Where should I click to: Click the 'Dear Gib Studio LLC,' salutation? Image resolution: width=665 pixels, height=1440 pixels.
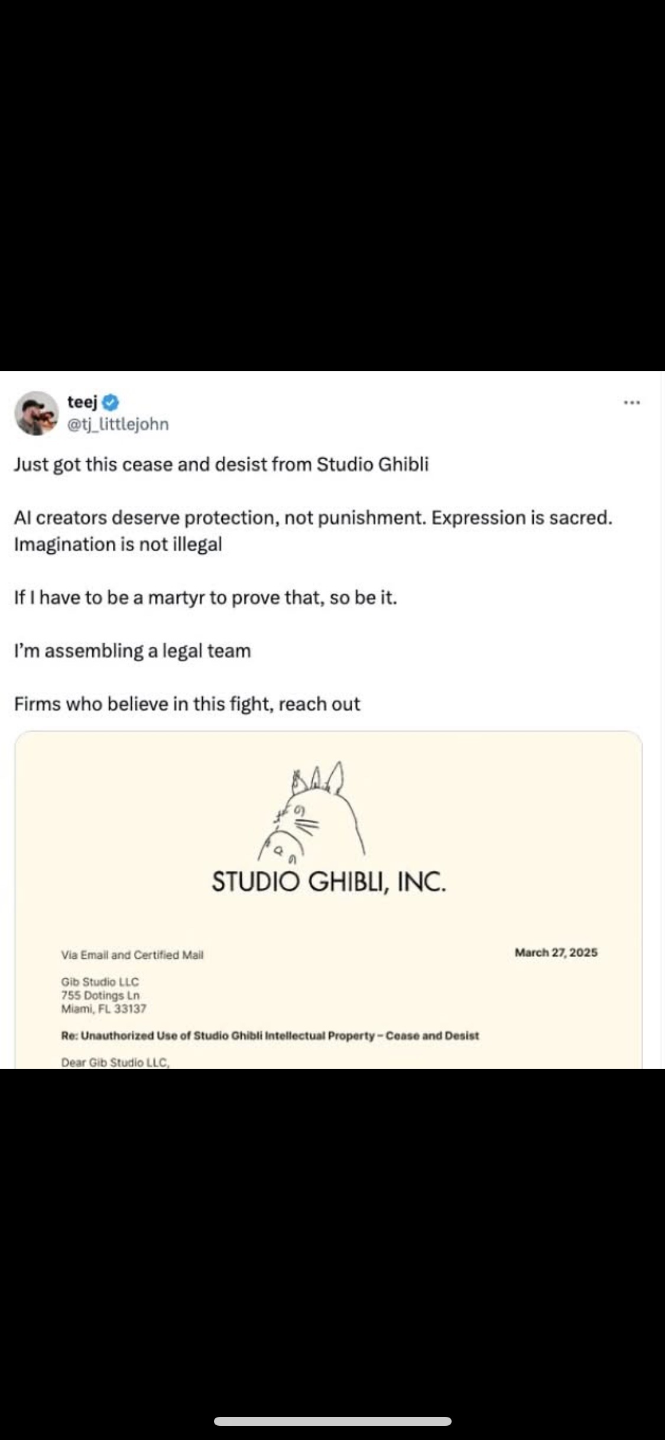tap(115, 1062)
